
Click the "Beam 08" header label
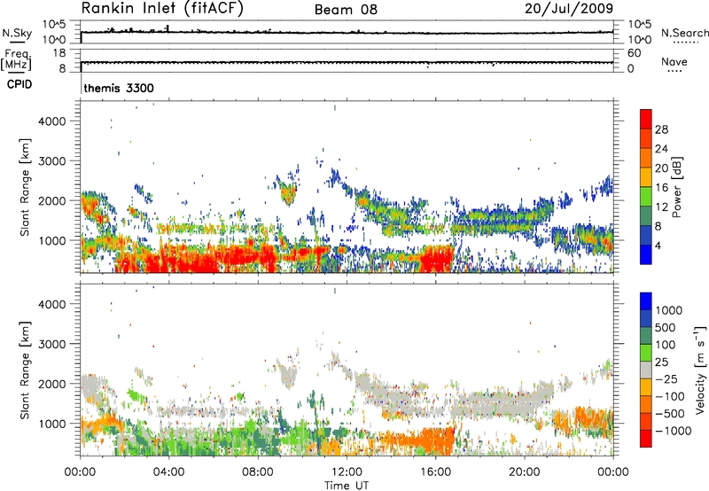[346, 10]
